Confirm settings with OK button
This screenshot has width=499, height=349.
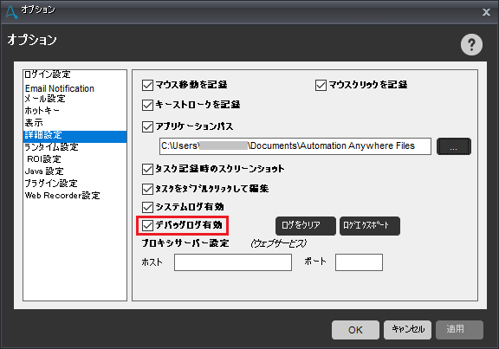click(355, 330)
